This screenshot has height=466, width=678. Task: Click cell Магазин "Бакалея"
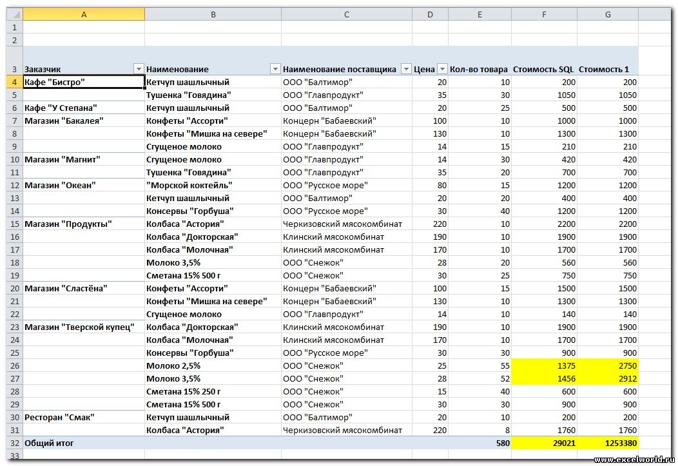click(x=83, y=121)
